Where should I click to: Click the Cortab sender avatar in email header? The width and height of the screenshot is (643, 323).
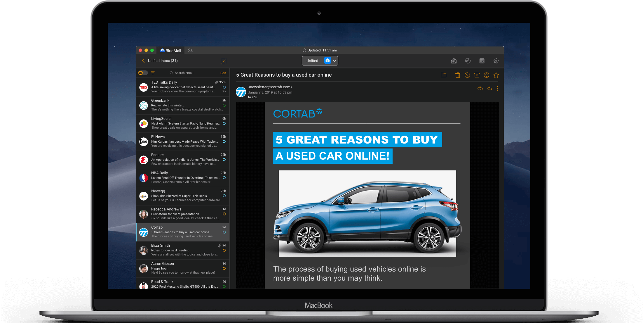click(x=241, y=92)
